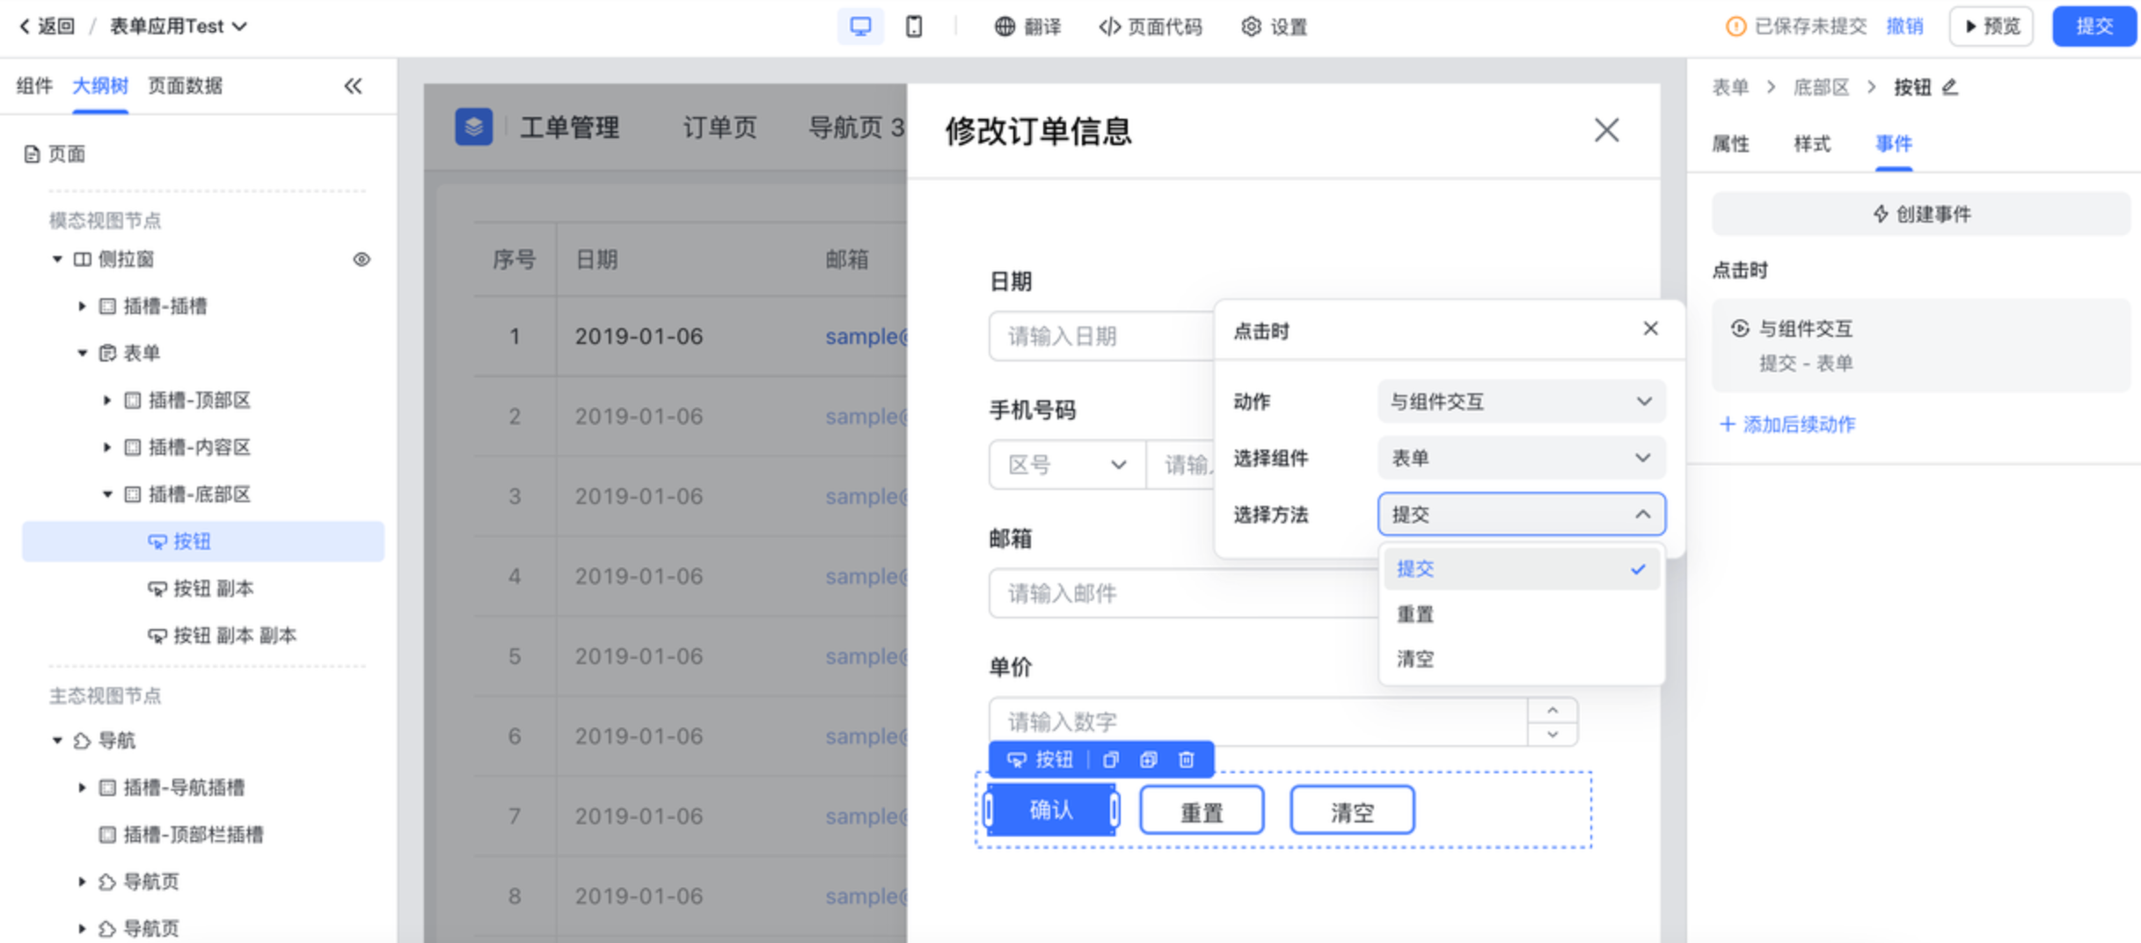2141x943 pixels.
Task: Open the 选择组件 dropdown showing 表单
Action: tap(1521, 458)
